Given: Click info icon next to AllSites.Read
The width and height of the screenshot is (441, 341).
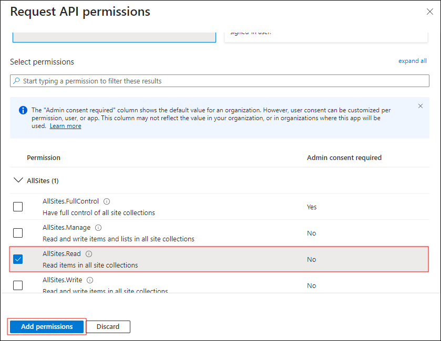Looking at the screenshot, I should (x=89, y=254).
